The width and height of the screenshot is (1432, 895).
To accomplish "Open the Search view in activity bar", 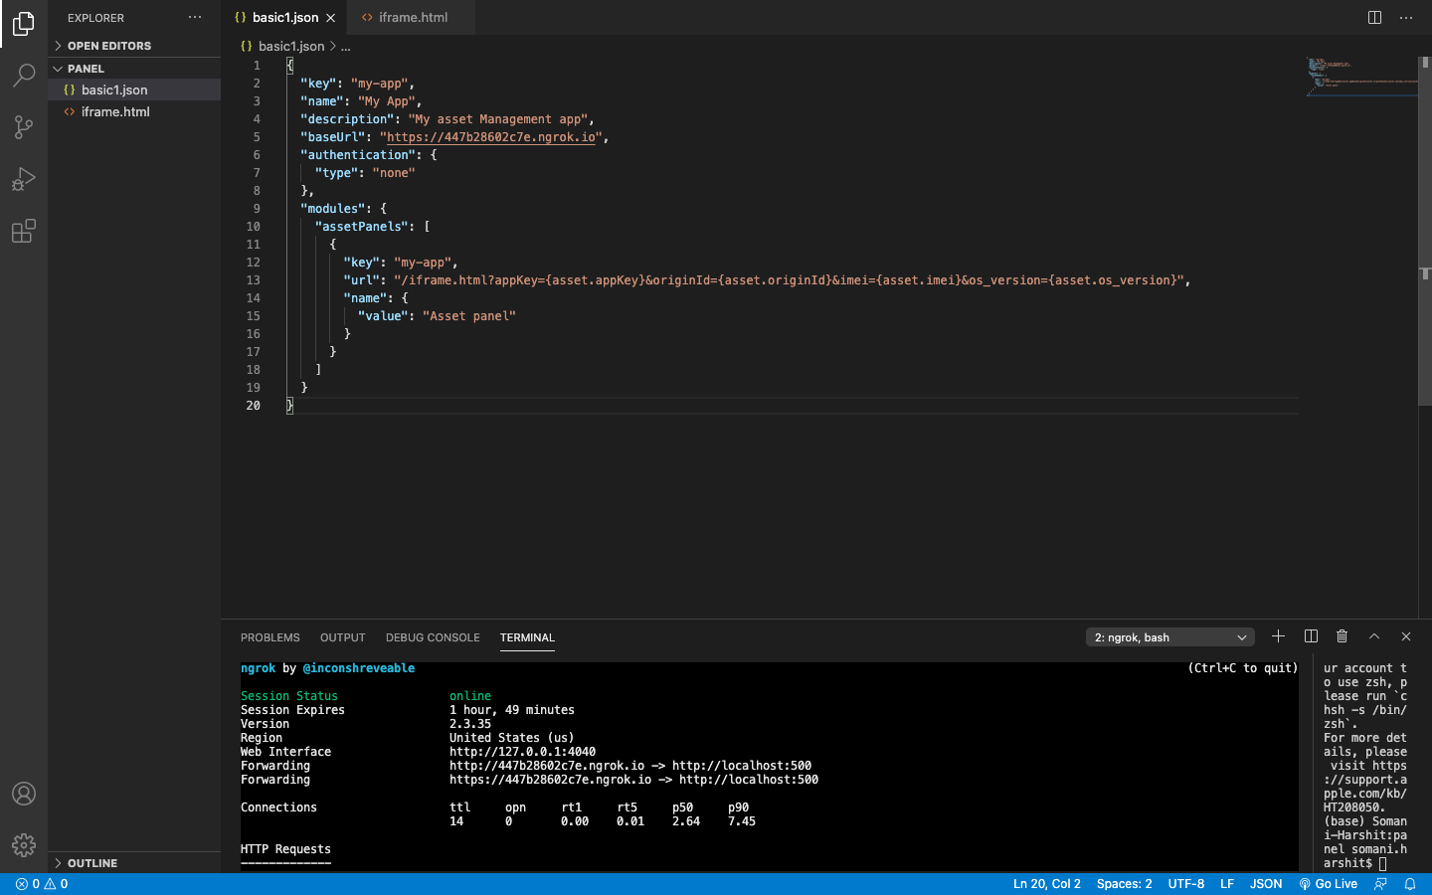I will [x=24, y=76].
